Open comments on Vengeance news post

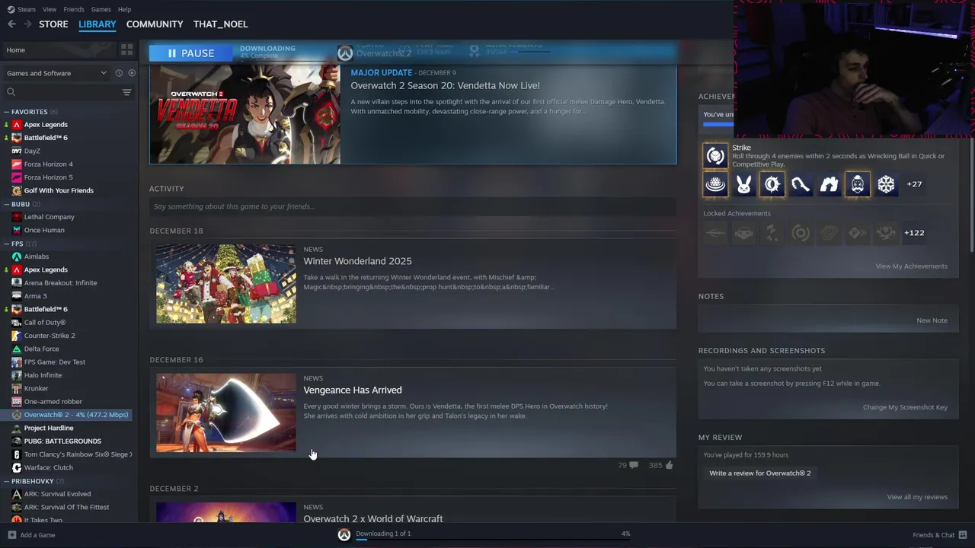(628, 465)
